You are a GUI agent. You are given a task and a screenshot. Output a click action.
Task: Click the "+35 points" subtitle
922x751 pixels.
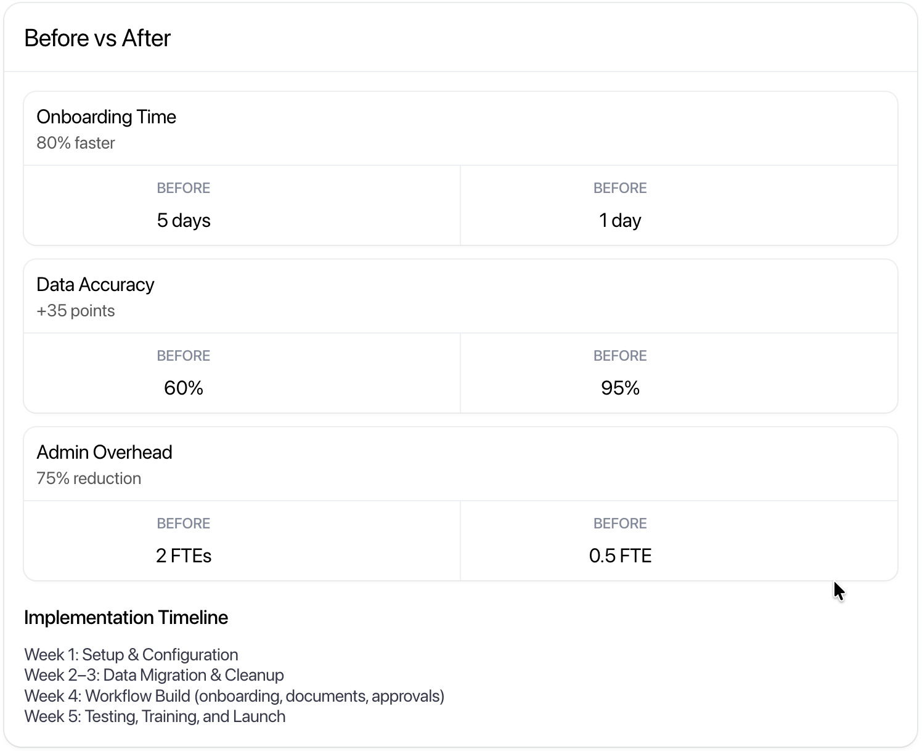[x=76, y=311]
